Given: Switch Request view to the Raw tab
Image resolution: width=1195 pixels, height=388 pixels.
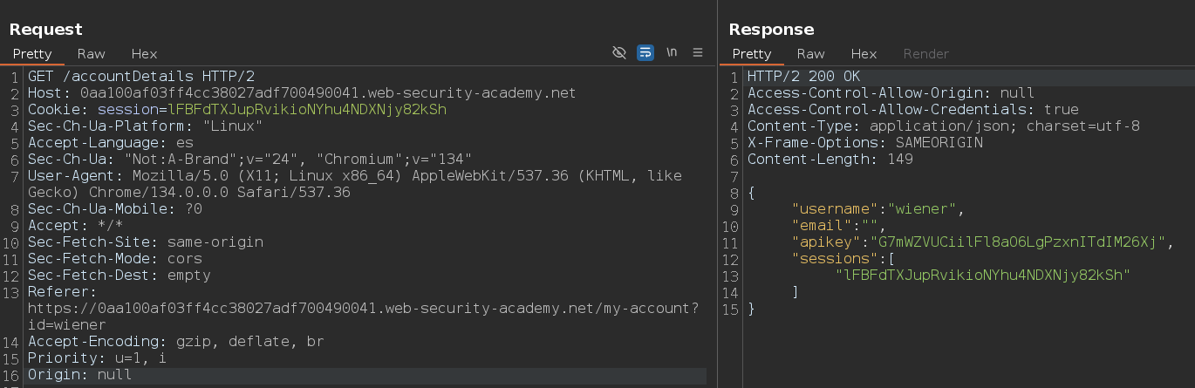Looking at the screenshot, I should coord(92,54).
